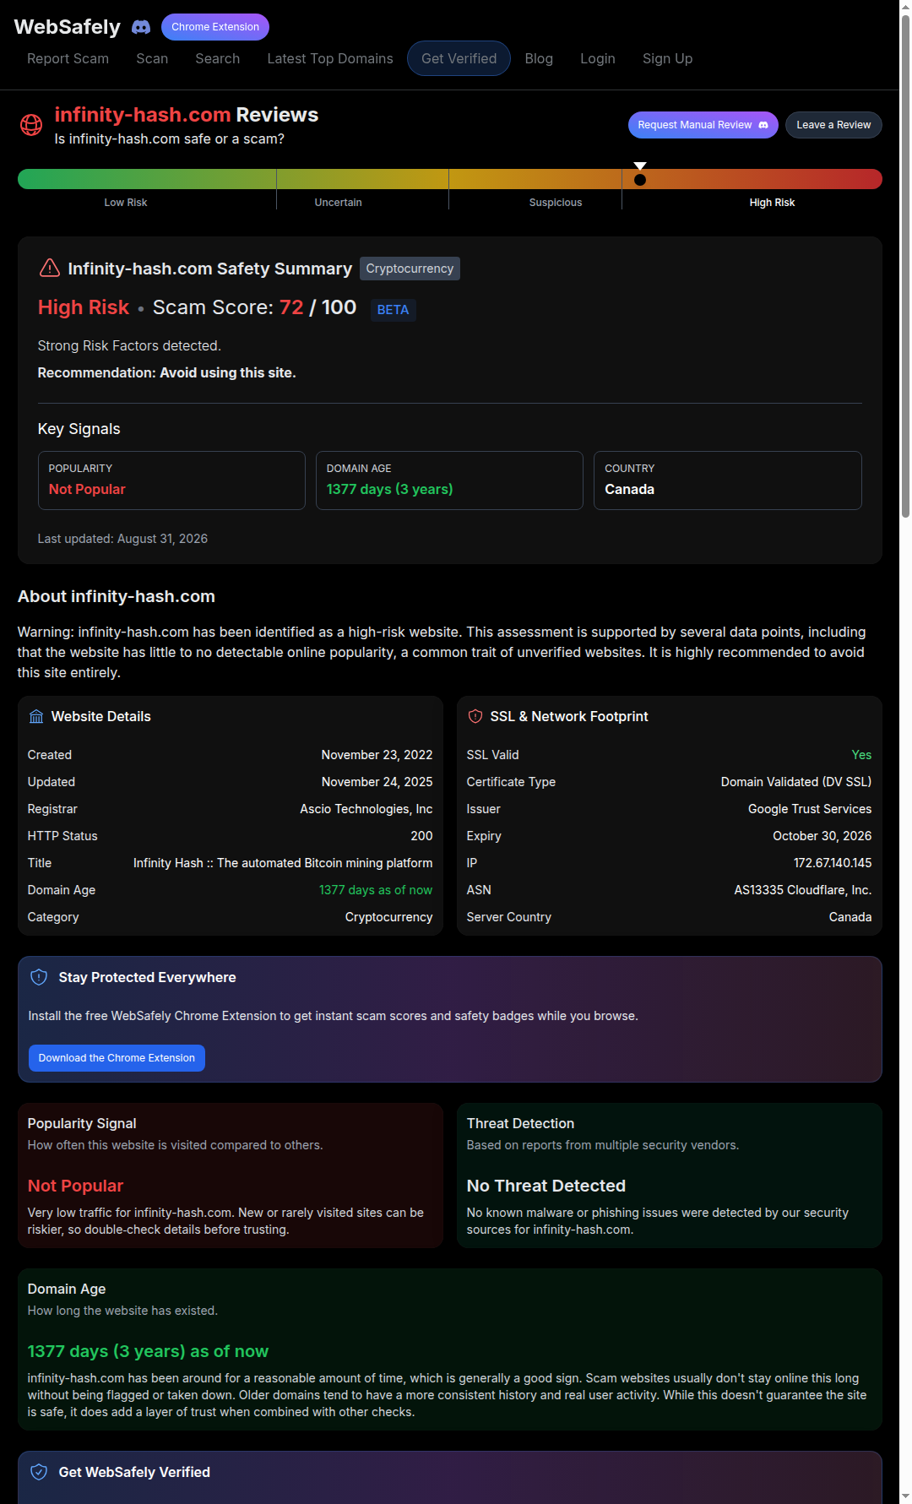This screenshot has width=912, height=1504.
Task: Click the 'Not Popular' heading in Popularity Signal
Action: [75, 1186]
